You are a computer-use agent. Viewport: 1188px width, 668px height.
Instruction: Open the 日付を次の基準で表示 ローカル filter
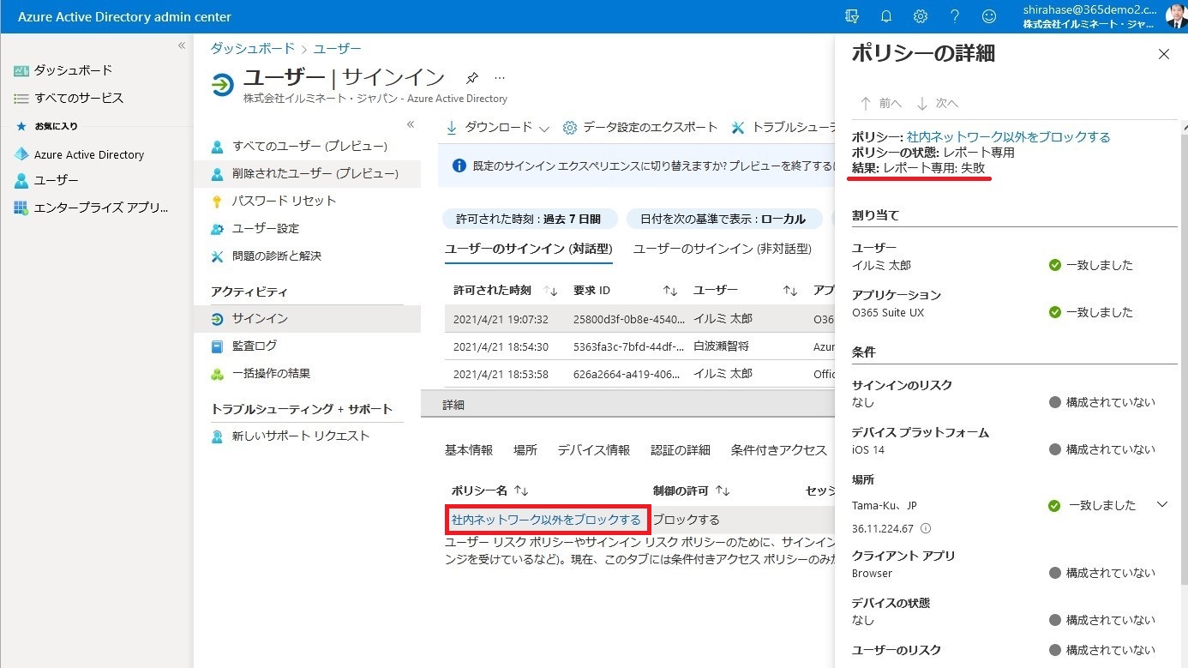pos(723,219)
